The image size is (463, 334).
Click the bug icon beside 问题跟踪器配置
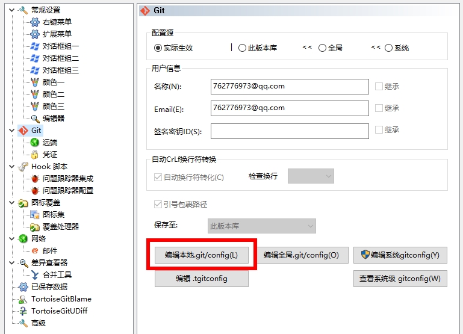[x=35, y=191]
